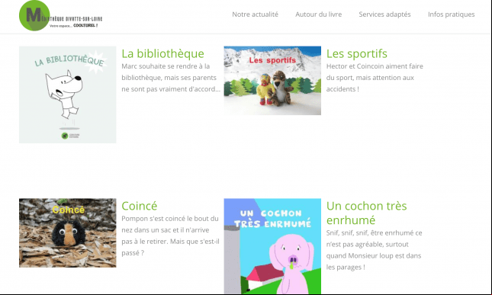Click the Marc souhaite se rendre description
492x295 pixels.
tap(171, 78)
